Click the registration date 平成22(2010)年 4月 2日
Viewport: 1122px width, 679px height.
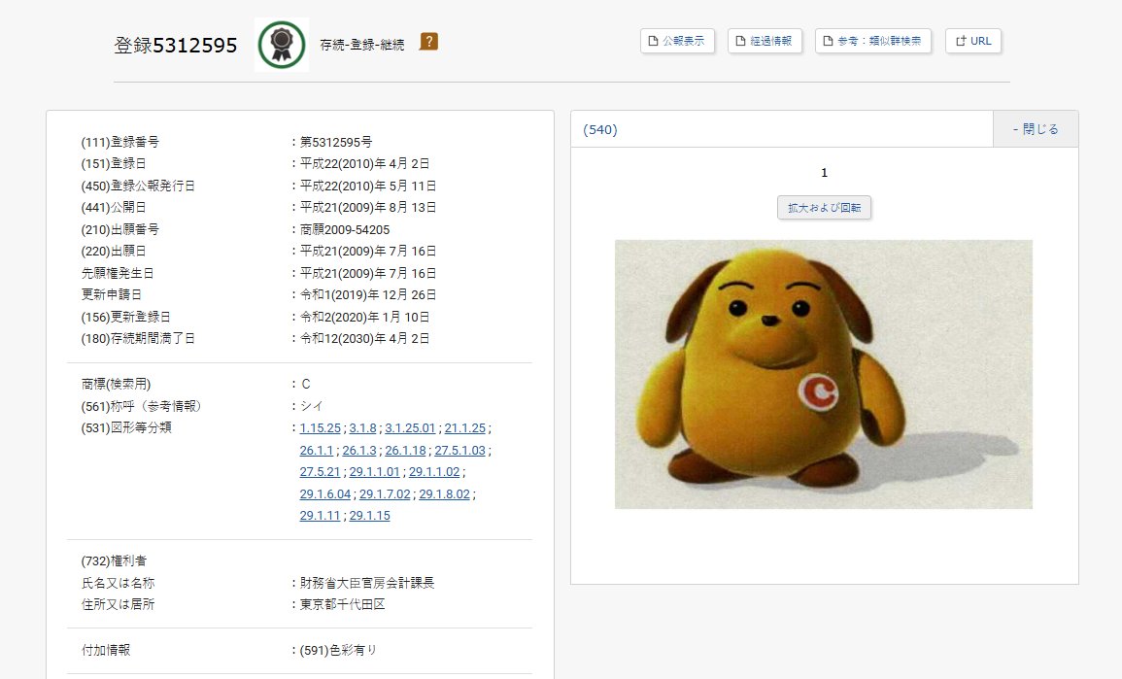pyautogui.click(x=364, y=163)
